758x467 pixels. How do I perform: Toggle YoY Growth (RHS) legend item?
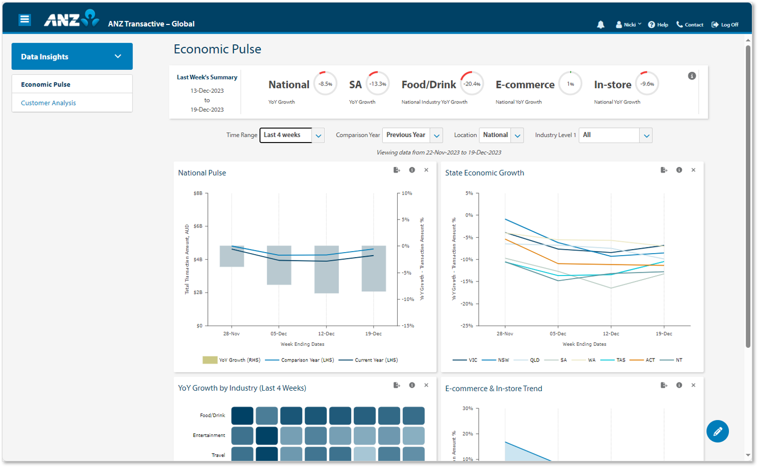coord(232,360)
